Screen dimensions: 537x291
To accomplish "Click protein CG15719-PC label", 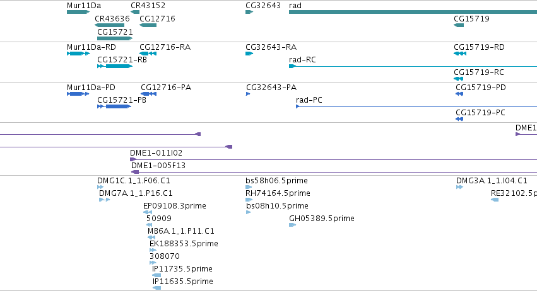I will 480,113.
